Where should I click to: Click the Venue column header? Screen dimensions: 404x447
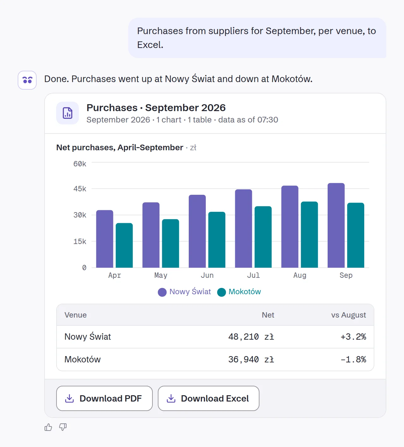[x=75, y=315]
